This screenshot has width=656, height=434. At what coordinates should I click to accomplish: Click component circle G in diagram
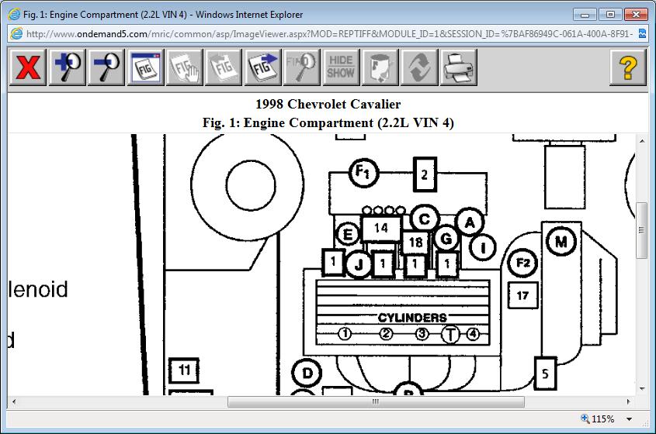click(446, 239)
